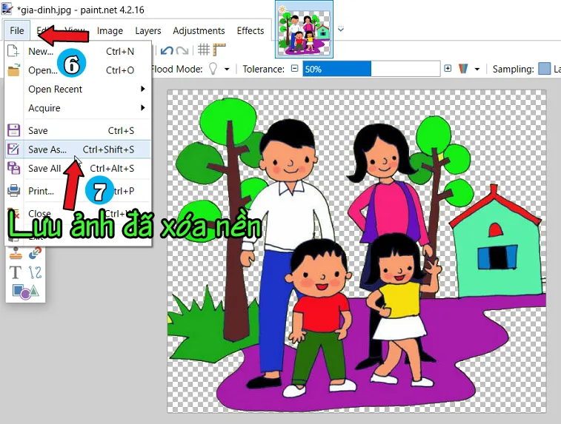This screenshot has width=561, height=424.
Task: Open the image list dropdown chevron
Action: [341, 30]
